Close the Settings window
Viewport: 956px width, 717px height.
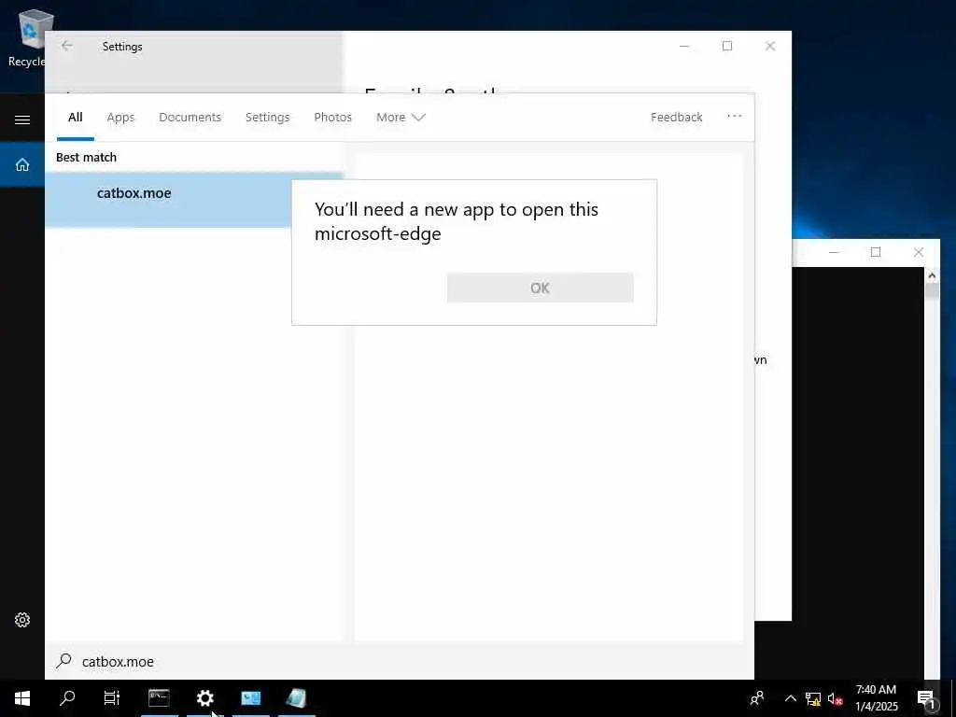coord(770,46)
